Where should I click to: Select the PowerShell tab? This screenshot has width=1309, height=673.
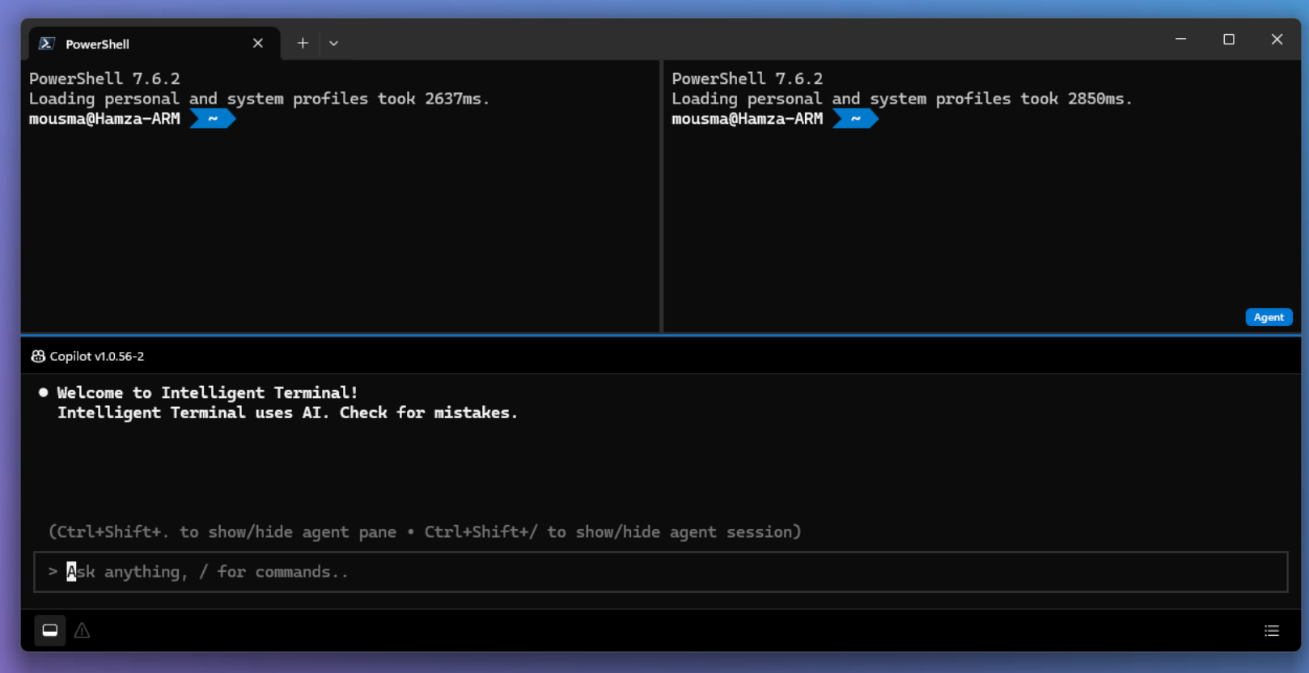point(155,44)
